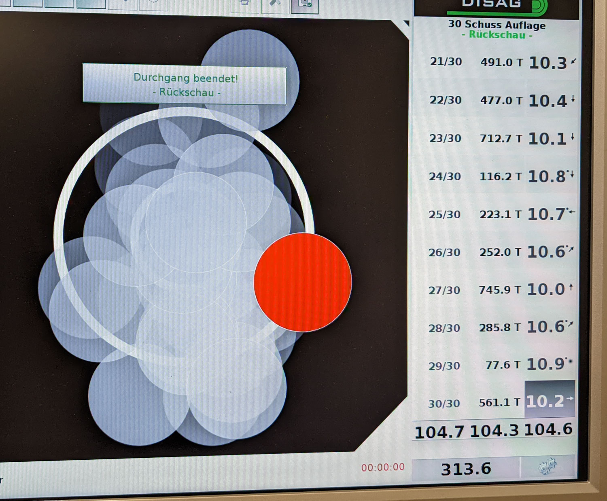Dismiss the "Durchgang beendet!" banner
Image resolution: width=607 pixels, height=501 pixels.
pyautogui.click(x=185, y=84)
